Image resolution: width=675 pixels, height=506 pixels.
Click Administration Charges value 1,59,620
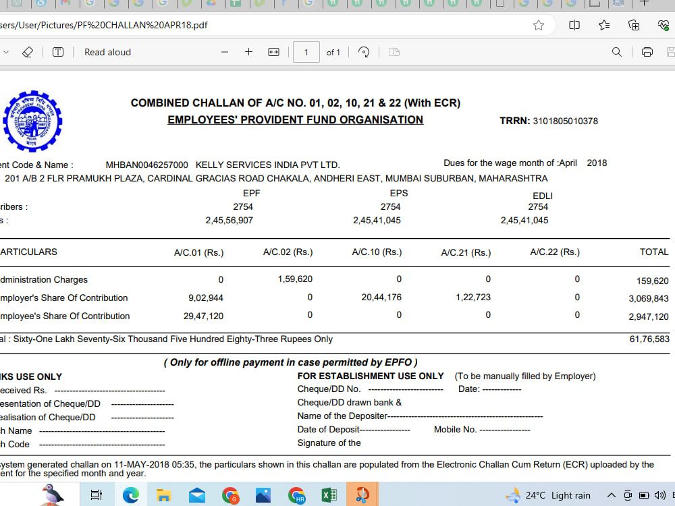(x=295, y=279)
